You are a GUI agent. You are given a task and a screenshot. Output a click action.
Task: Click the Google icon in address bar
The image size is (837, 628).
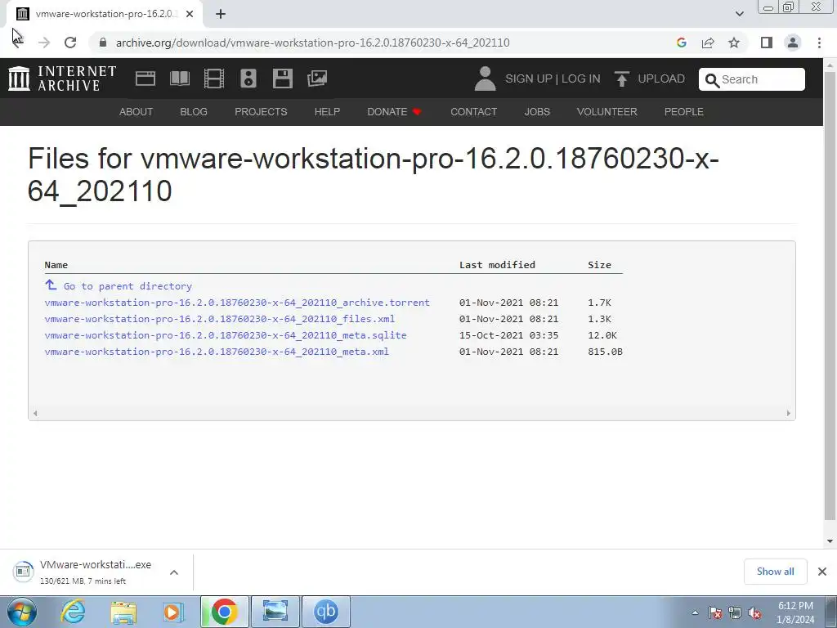pyautogui.click(x=682, y=43)
